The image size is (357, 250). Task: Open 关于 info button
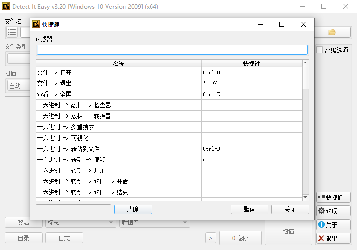tap(333, 224)
